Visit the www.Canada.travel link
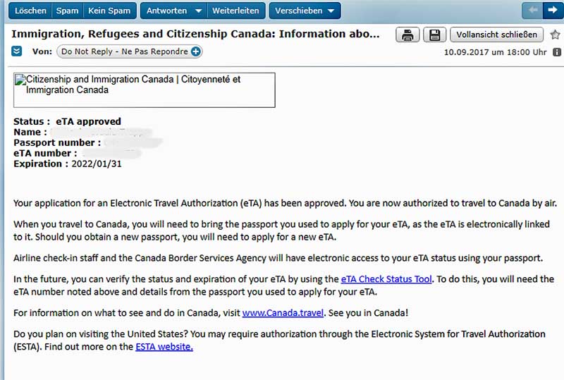Screen dimensions: 564x380 pos(282,312)
